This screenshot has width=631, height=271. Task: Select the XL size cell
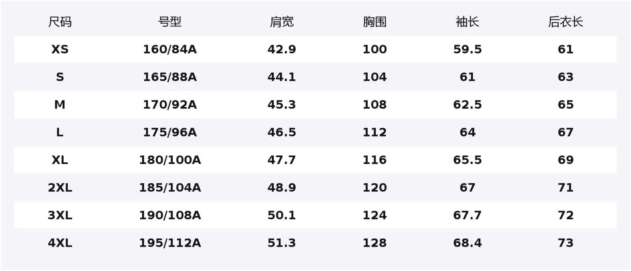[60, 160]
